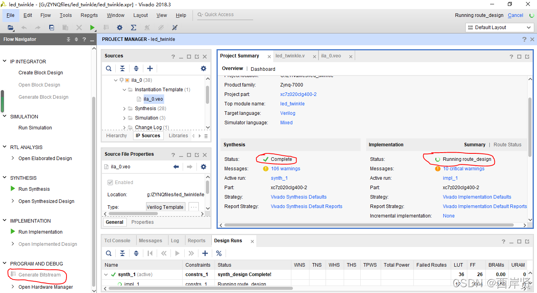
Task: Open the Reports menu
Action: point(89,15)
